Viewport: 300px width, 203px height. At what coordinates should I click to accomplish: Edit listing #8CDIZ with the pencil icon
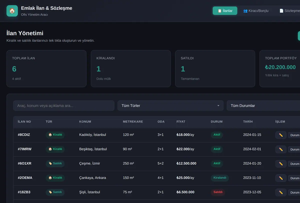pyautogui.click(x=281, y=135)
